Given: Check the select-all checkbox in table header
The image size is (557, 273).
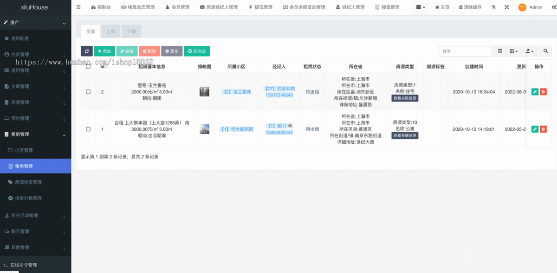Looking at the screenshot, I should click(x=87, y=66).
